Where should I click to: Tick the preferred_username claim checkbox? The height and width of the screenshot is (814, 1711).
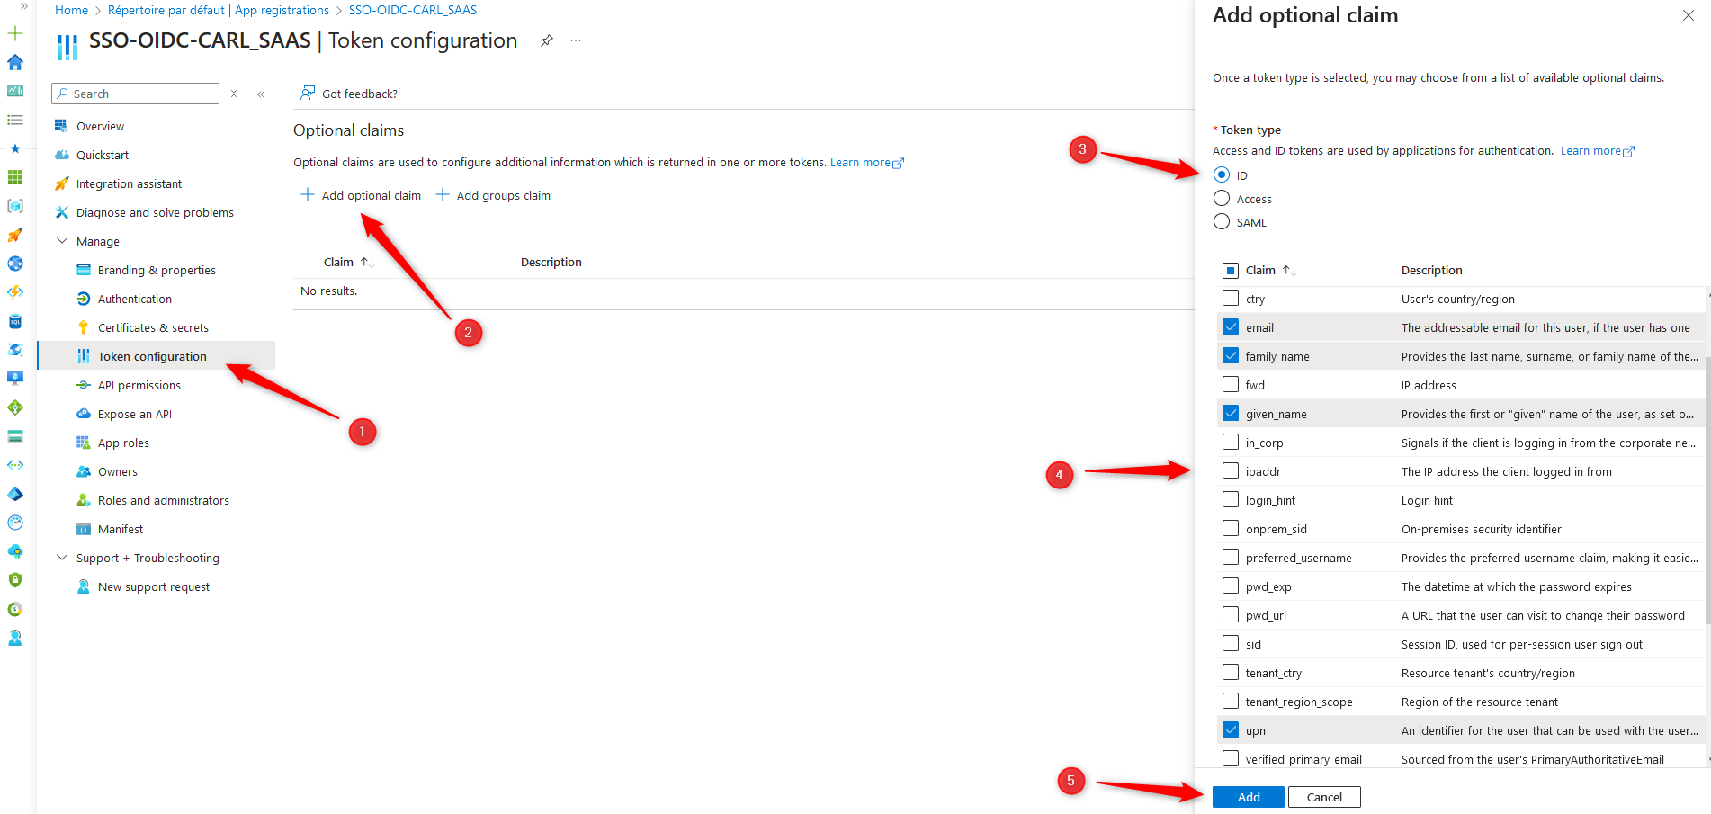[x=1231, y=557]
